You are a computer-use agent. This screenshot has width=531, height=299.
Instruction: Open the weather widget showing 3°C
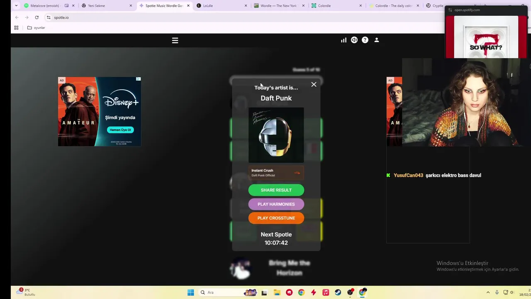point(26,292)
